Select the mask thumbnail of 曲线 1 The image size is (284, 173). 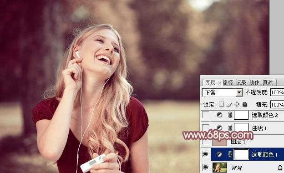point(241,128)
